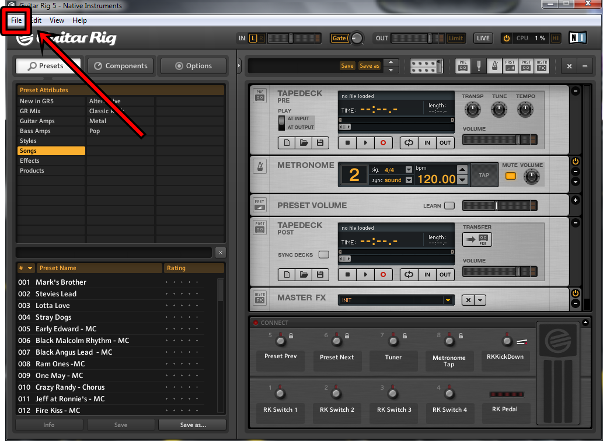Show the Tuner tuning fork icon
603x441 pixels.
[x=479, y=66]
